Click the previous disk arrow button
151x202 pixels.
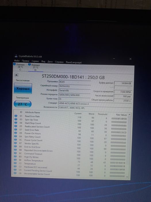(16, 75)
